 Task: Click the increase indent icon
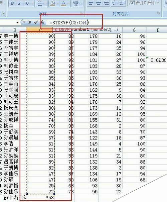point(122,3)
